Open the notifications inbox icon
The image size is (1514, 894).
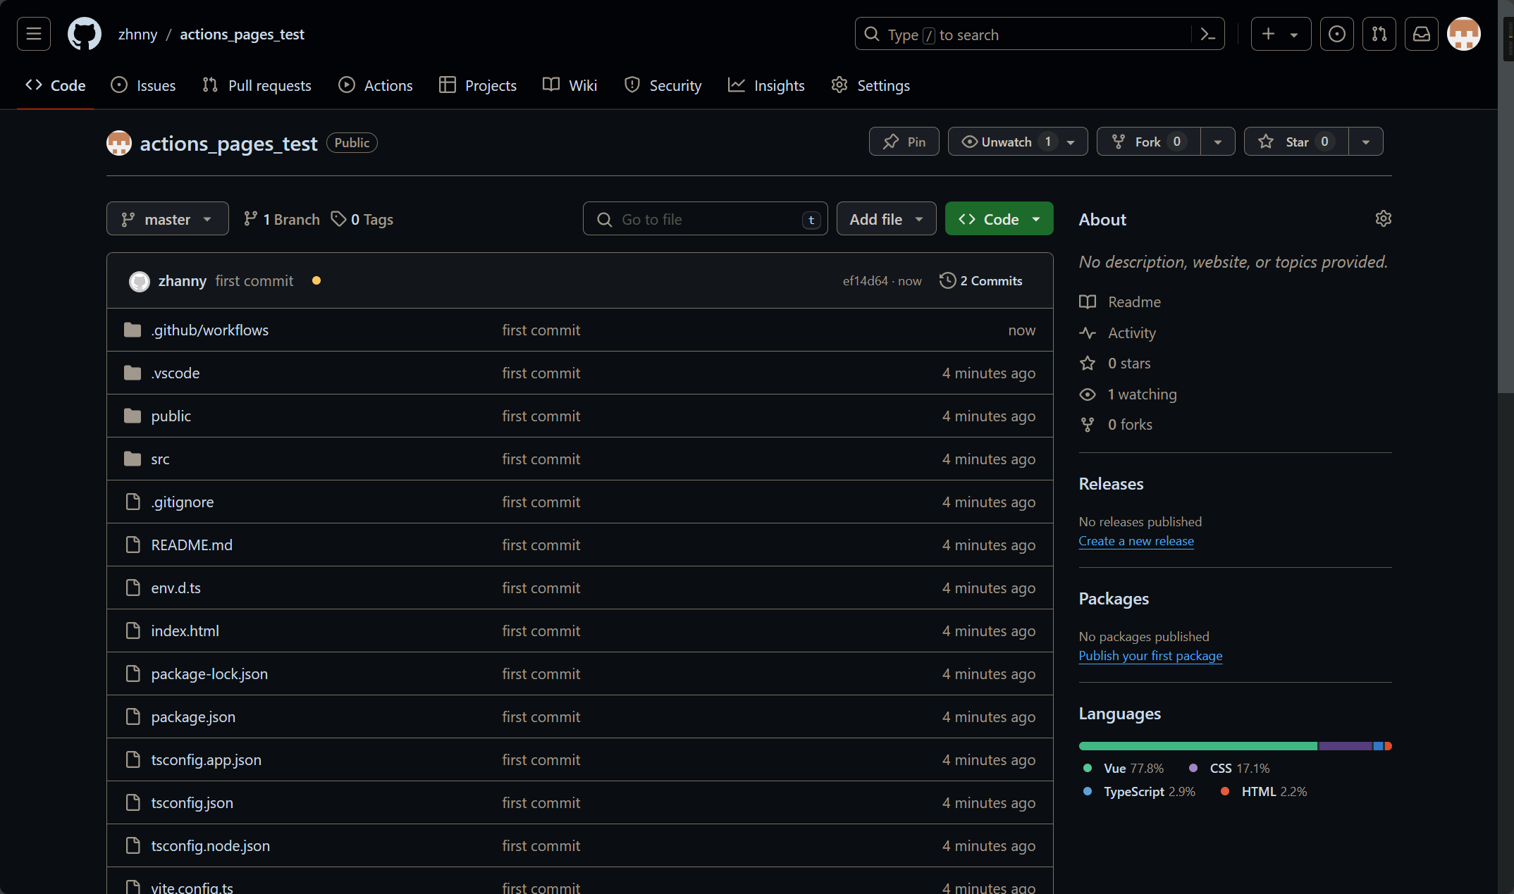point(1421,34)
